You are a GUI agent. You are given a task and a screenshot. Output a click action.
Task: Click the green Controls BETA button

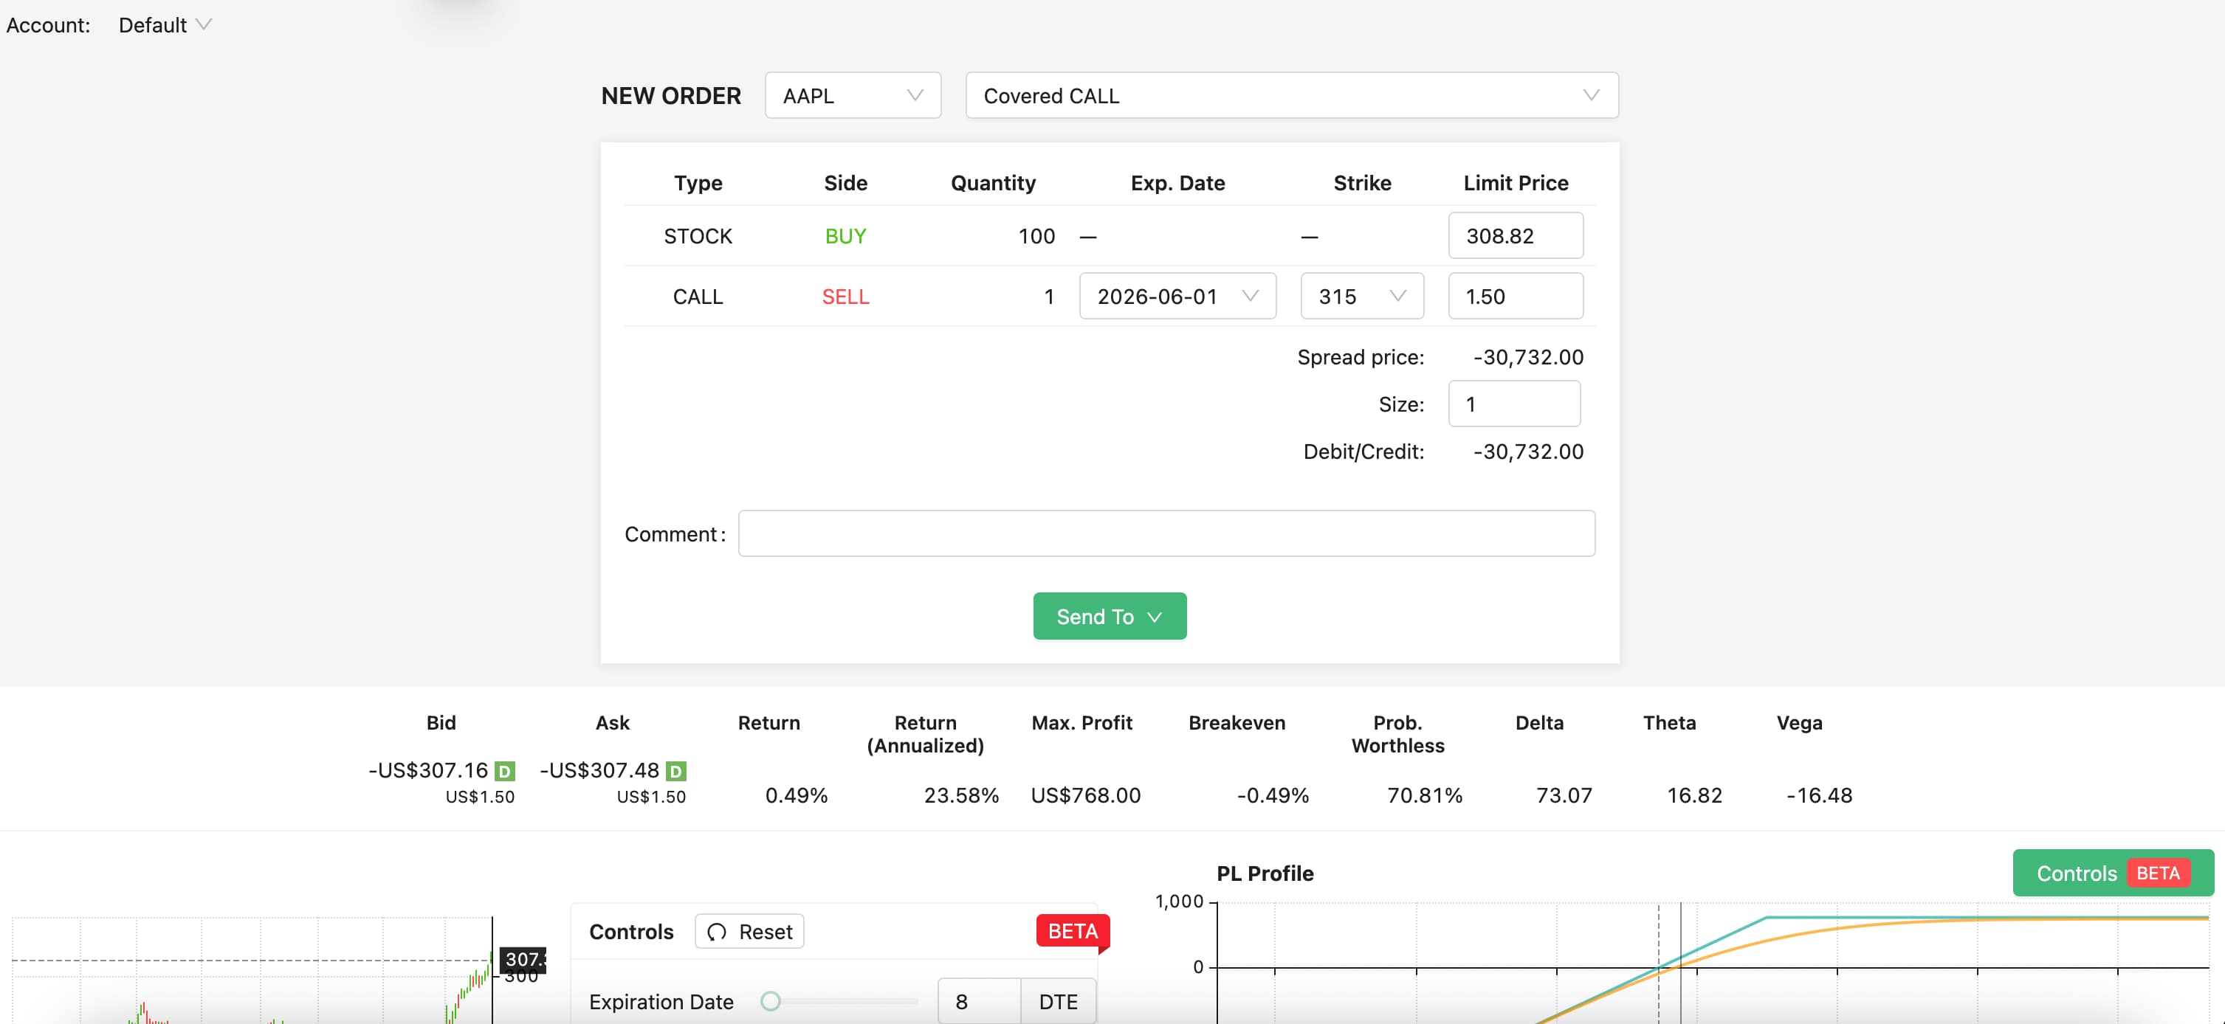tap(2113, 873)
